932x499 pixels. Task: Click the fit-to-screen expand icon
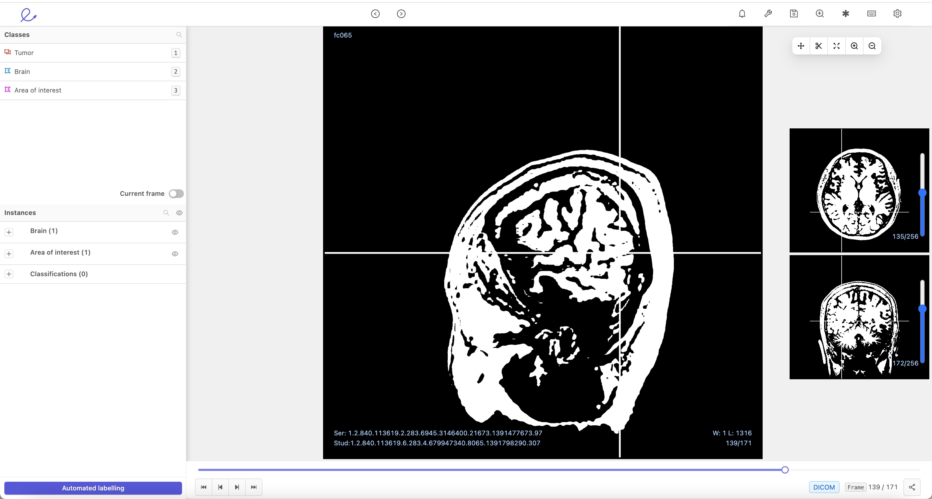point(837,46)
